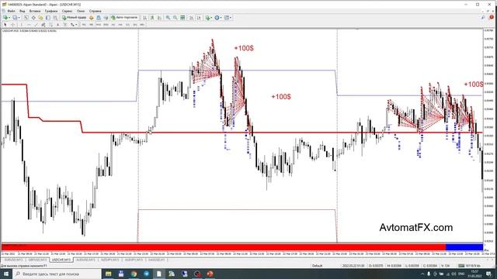Viewport: 497px width, 279px height.
Task: Show the Market Watch panel
Action: click(26, 18)
